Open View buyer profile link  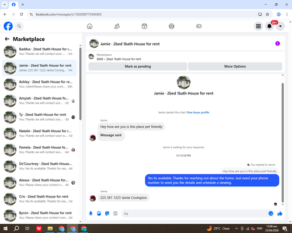(197, 112)
